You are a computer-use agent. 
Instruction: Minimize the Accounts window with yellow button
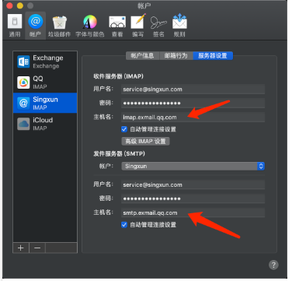click(x=20, y=5)
